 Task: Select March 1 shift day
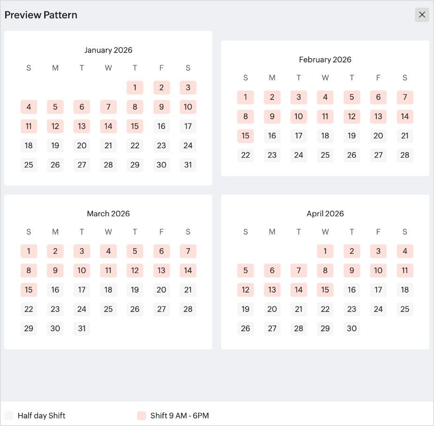pos(29,251)
